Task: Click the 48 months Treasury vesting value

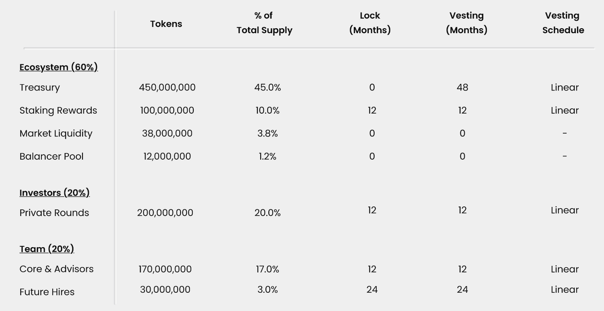Action: pyautogui.click(x=463, y=88)
